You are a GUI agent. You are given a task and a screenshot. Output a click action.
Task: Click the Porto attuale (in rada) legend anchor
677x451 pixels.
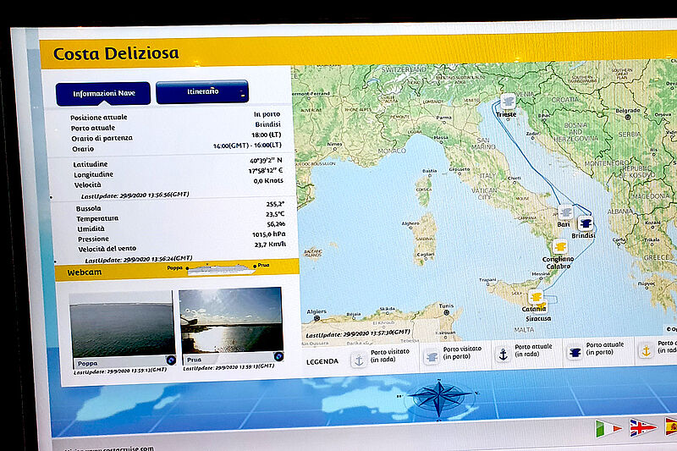(x=503, y=355)
